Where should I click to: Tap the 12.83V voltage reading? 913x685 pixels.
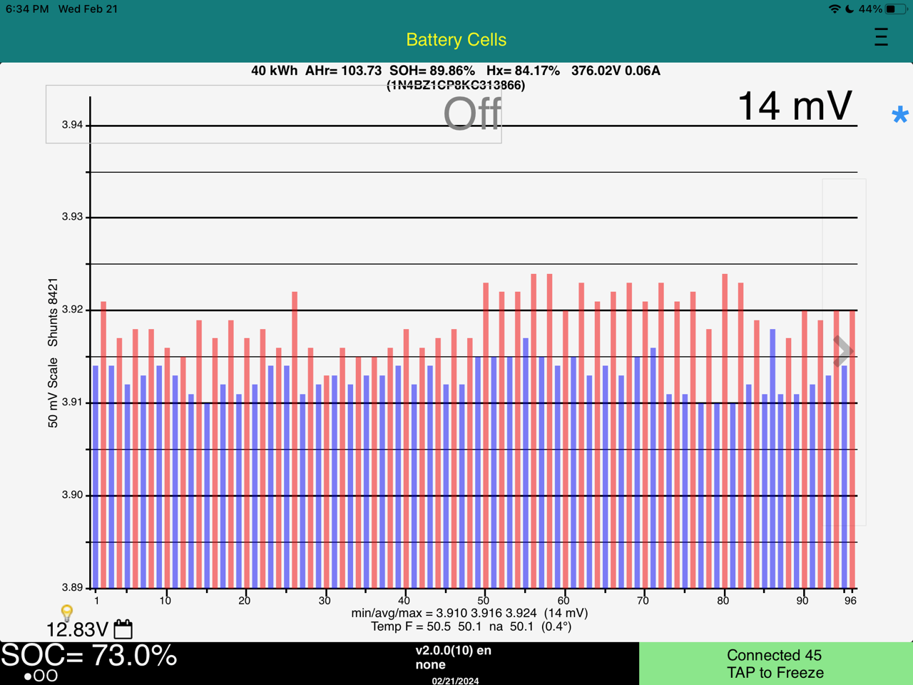77,629
